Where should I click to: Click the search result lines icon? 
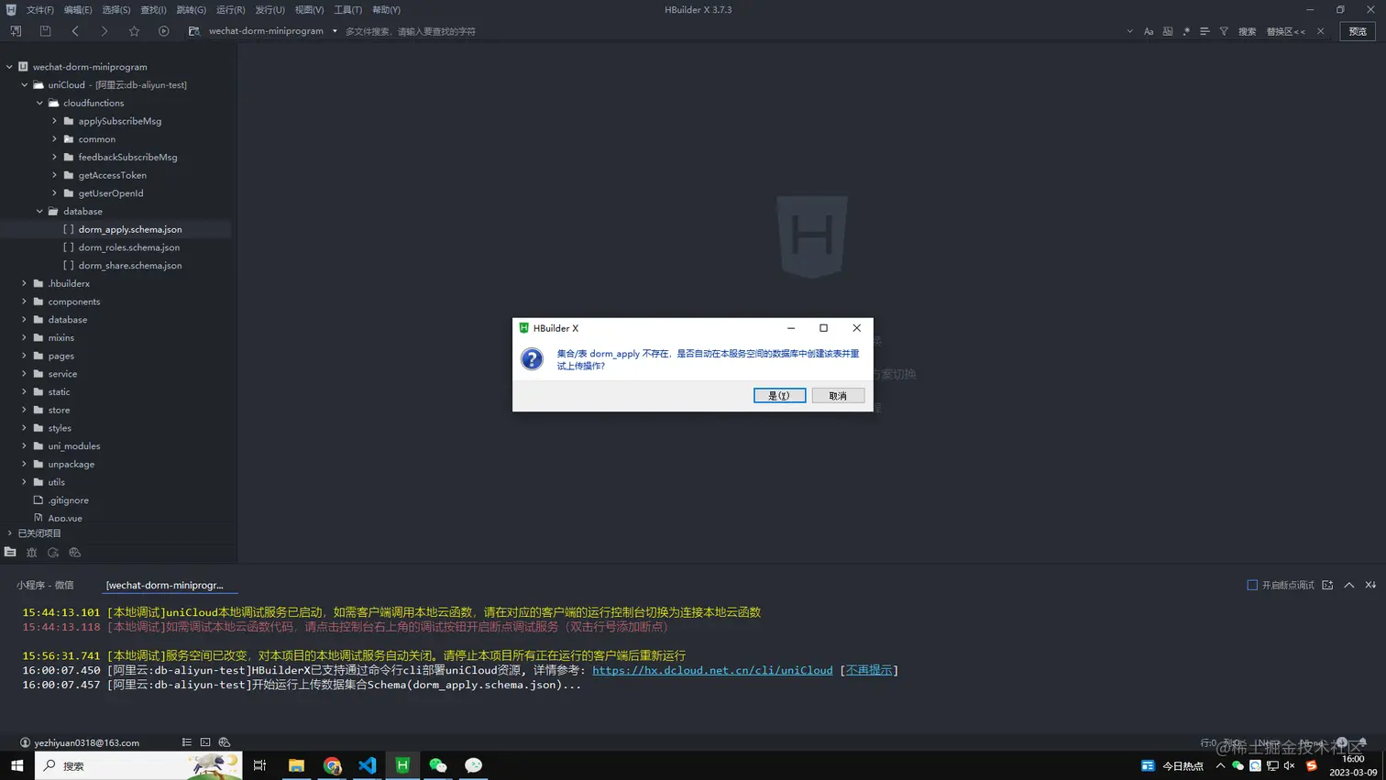click(x=1204, y=31)
